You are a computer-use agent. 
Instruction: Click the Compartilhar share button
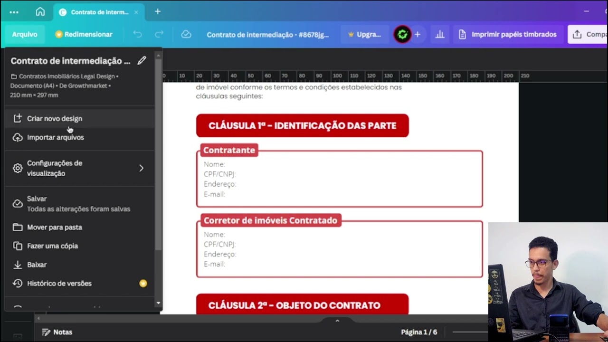588,34
